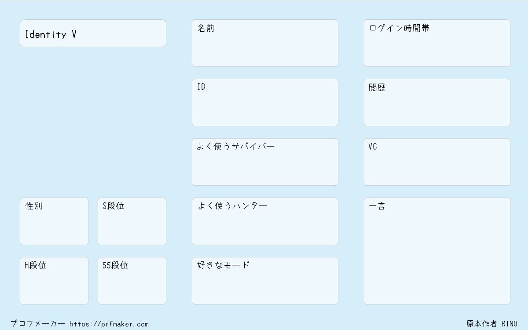The image size is (528, 330).
Task: Click the 性別 field
Action: coord(54,221)
